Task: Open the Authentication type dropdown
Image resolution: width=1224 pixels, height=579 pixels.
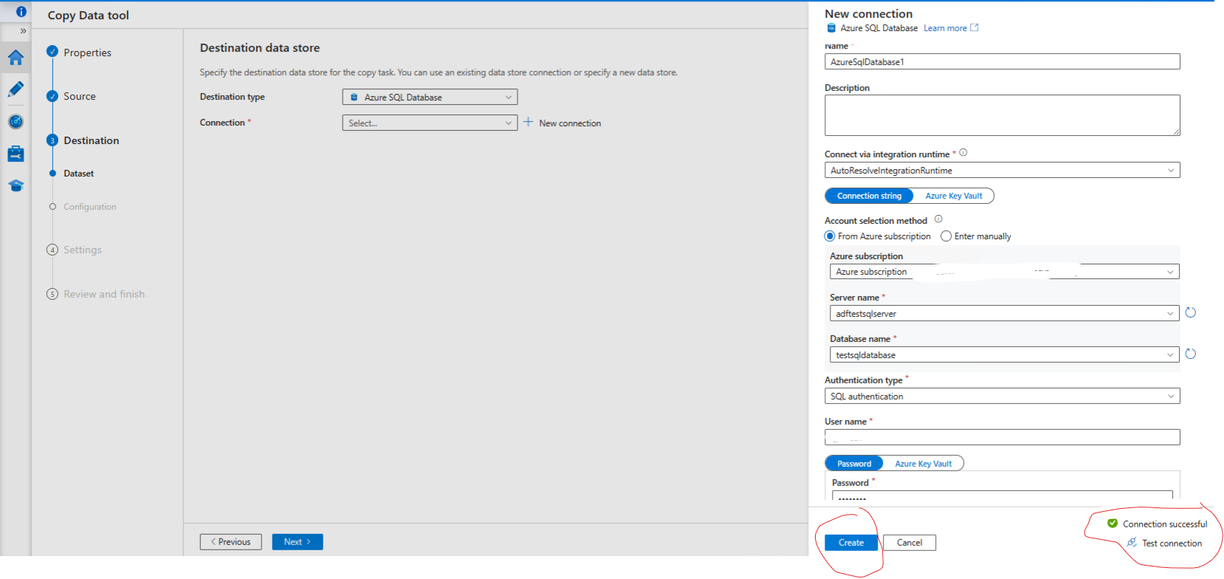Action: click(x=1002, y=397)
